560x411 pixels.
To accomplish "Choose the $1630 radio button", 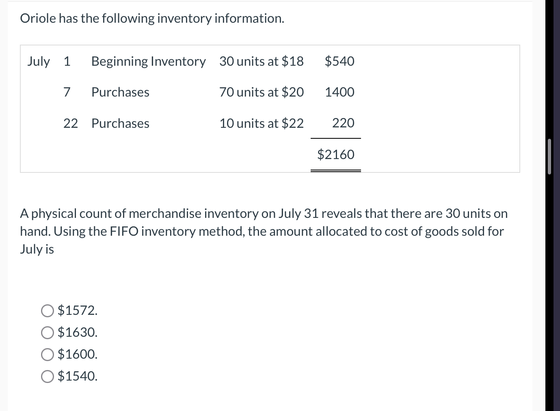I will pos(48,333).
